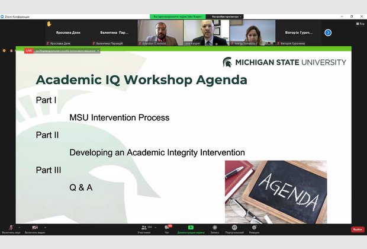Select Marta Tomakhiv video thumbnail
Screen dimensions: 367x249
252,33
